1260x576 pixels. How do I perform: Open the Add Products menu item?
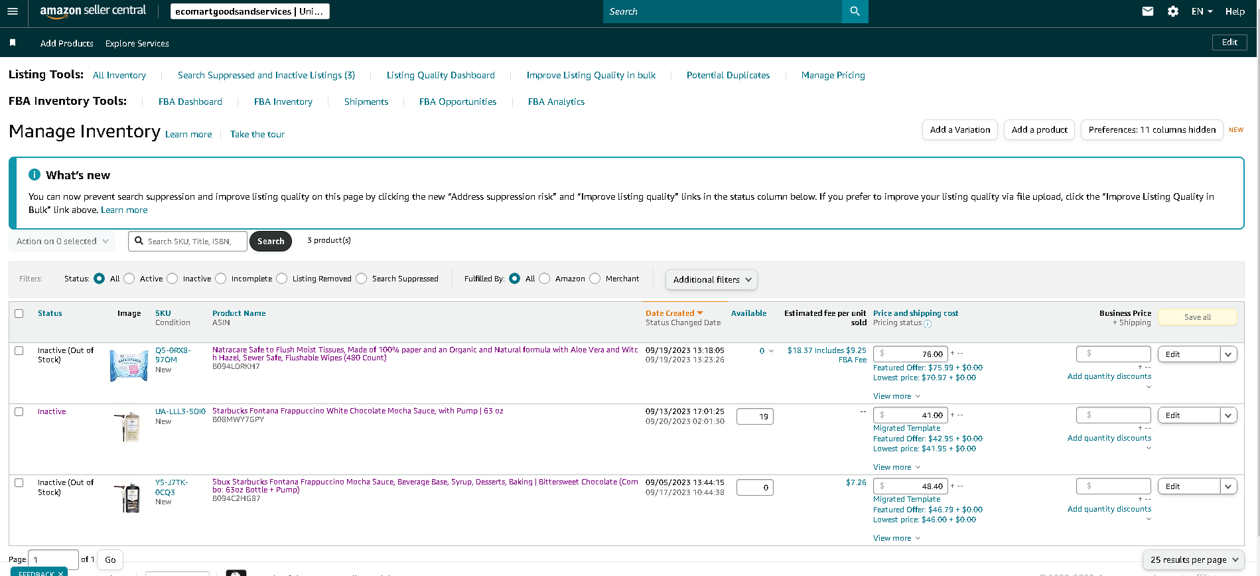[67, 43]
